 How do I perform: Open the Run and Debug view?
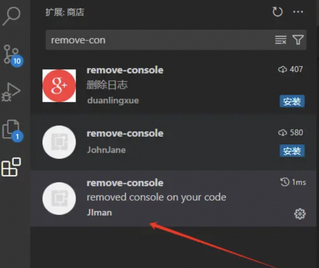pos(11,92)
